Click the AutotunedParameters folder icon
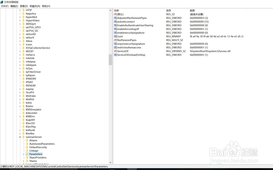The width and height of the screenshot is (273, 170). point(27,144)
